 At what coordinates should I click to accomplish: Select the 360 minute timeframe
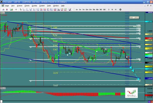pos(104,9)
